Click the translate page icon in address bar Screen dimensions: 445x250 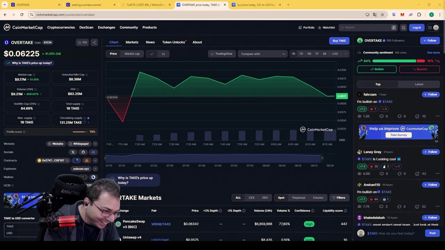point(375,15)
